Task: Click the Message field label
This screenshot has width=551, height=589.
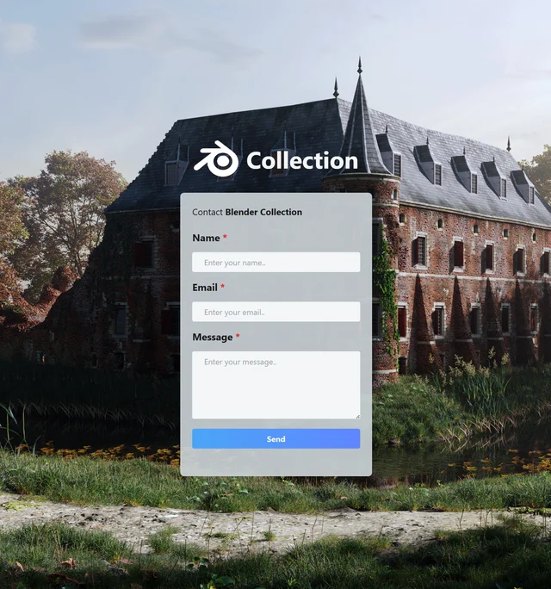Action: coord(213,337)
